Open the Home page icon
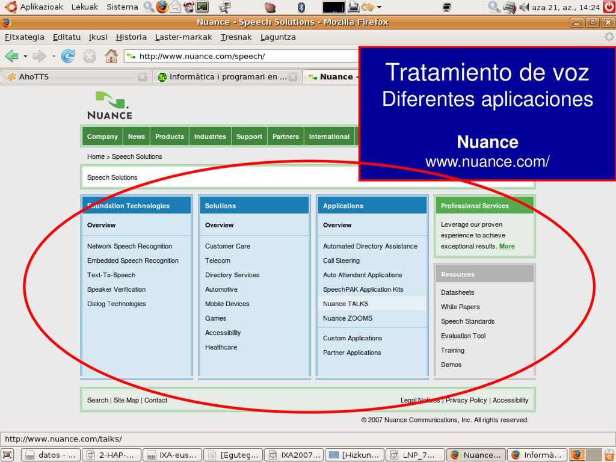Viewport: 616px width, 462px height. pyautogui.click(x=111, y=56)
